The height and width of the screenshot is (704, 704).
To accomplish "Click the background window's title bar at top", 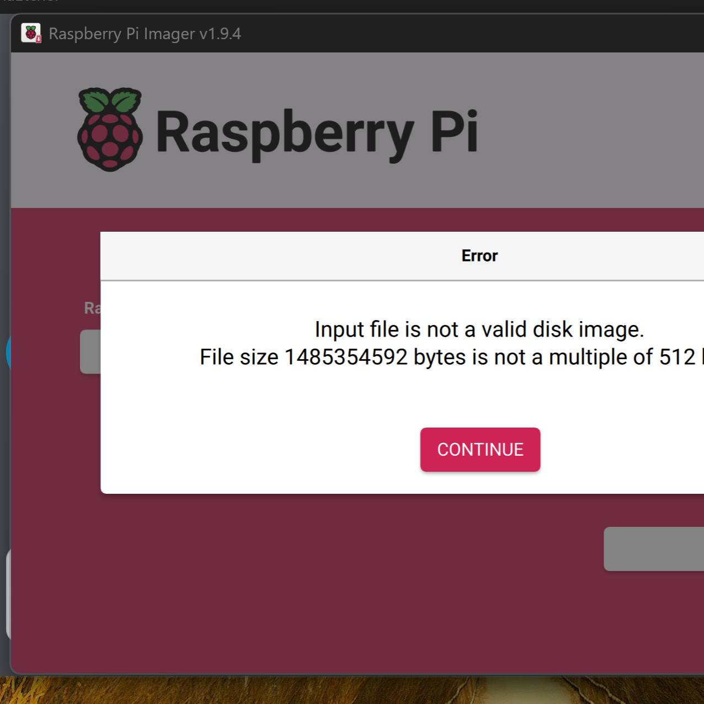I will [353, 6].
